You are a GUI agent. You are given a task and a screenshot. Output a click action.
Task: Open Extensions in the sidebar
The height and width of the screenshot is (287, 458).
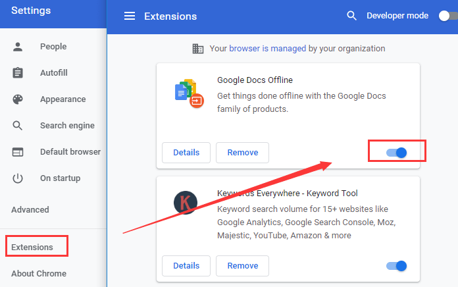[32, 248]
